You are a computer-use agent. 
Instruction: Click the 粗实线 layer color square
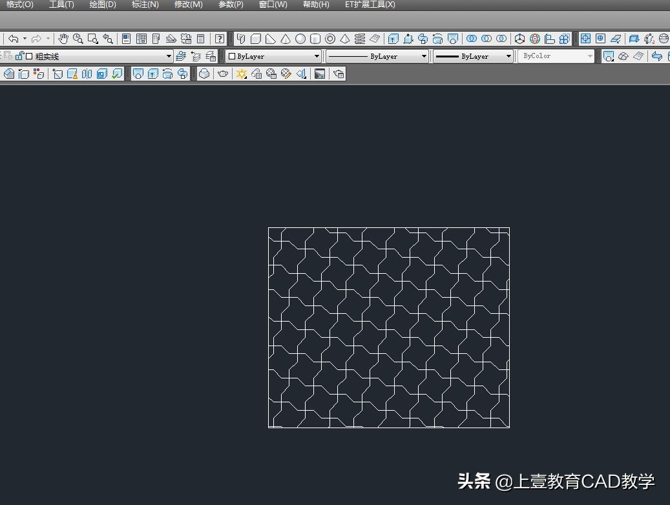pos(29,56)
